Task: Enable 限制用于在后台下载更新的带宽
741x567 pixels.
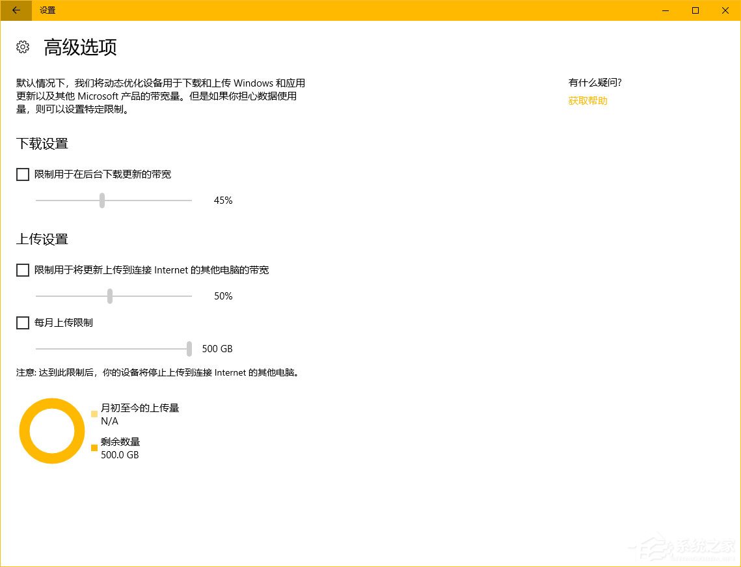Action: click(x=22, y=174)
